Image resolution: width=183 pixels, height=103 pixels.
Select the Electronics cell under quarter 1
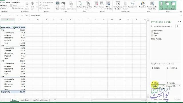(8, 38)
